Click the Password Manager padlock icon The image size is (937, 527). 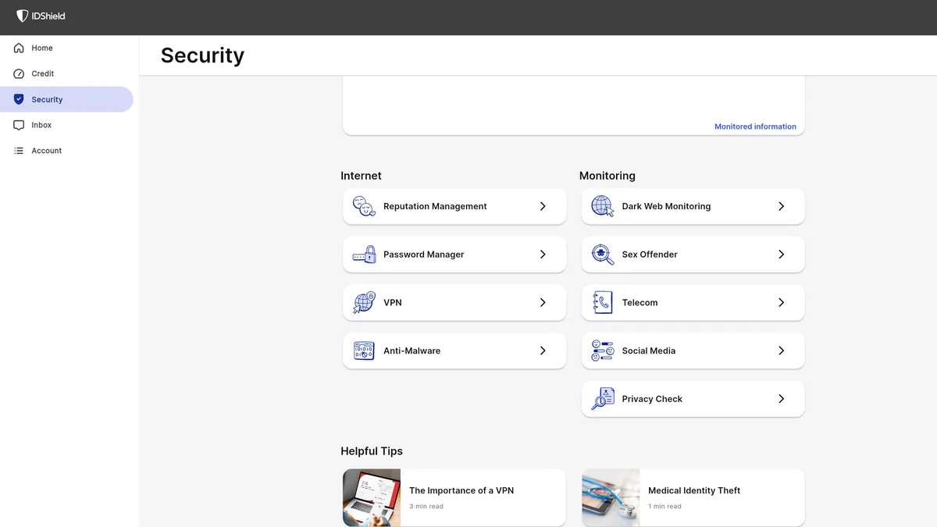tap(363, 255)
